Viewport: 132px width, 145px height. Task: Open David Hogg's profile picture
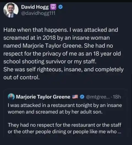point(11,10)
